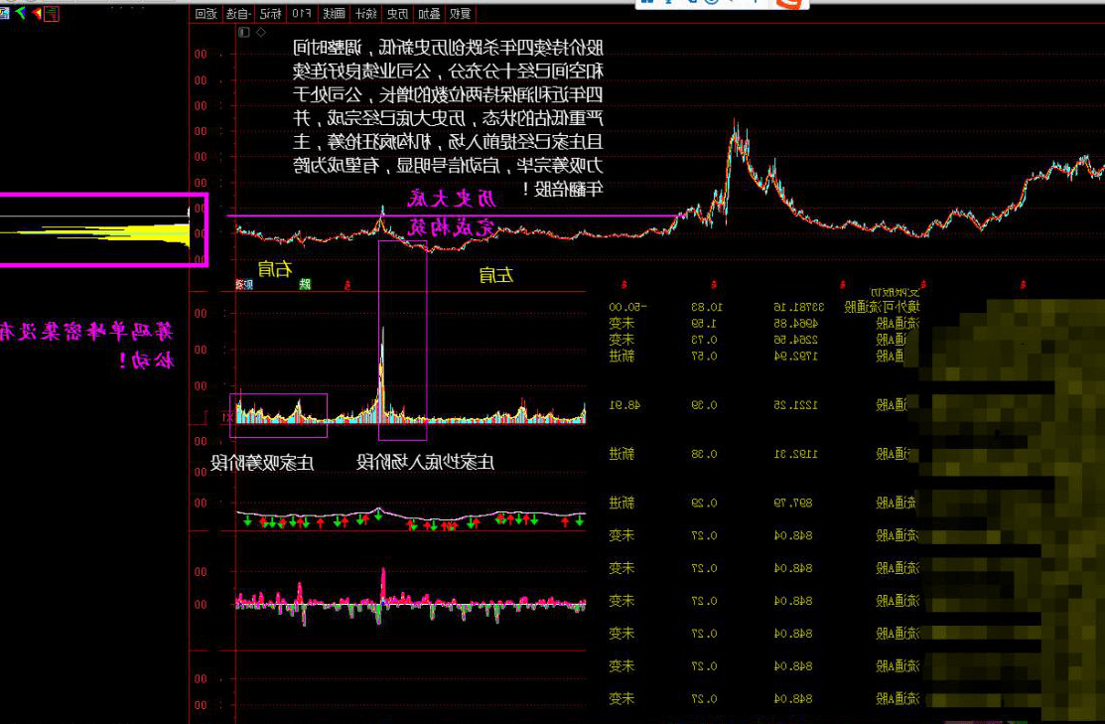Click the green arrow icon in top-left corner
Viewport: 1105px width, 724px height.
point(21,13)
